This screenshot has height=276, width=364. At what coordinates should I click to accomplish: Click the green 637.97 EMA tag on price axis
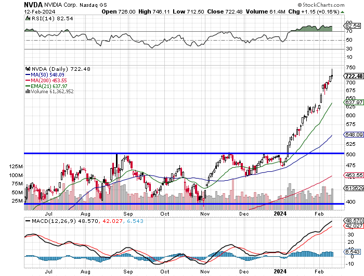point(353,102)
